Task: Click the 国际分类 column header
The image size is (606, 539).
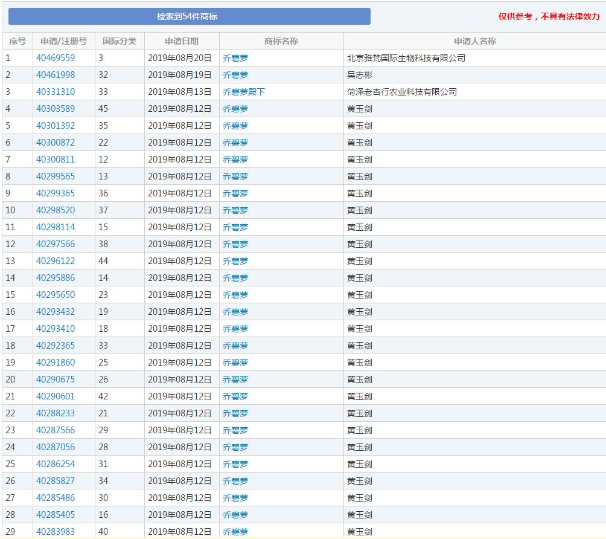Action: (120, 41)
